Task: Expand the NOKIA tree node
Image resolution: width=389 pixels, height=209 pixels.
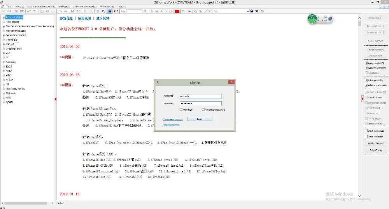Action: click(4, 80)
